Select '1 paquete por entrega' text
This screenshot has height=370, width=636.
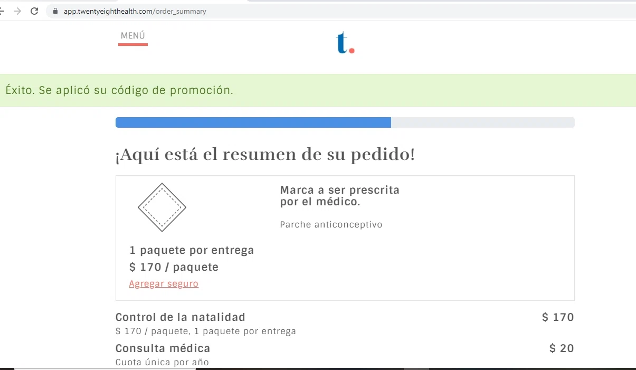click(x=192, y=250)
